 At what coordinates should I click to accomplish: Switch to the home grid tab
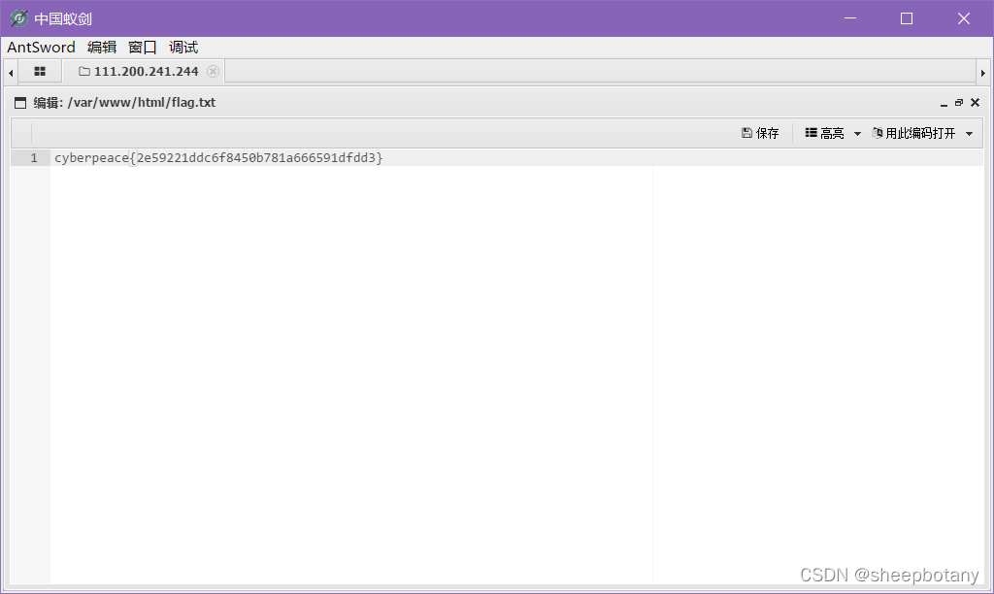pyautogui.click(x=40, y=72)
